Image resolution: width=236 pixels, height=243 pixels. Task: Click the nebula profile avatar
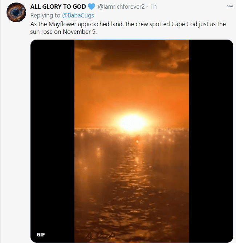point(16,12)
